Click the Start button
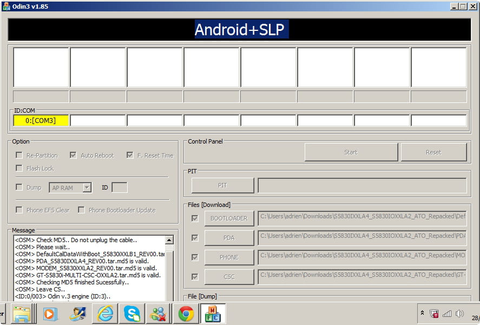The image size is (480, 325). coord(351,152)
